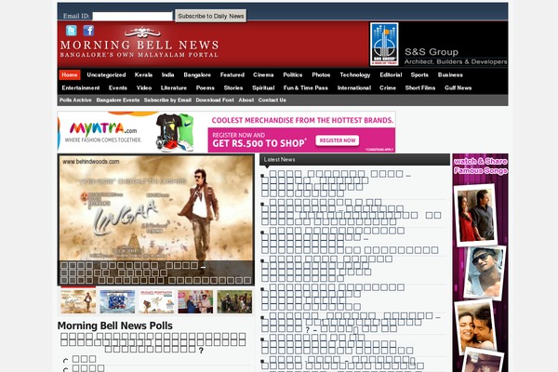Click the Morning Bell News Polls heading

(x=115, y=325)
